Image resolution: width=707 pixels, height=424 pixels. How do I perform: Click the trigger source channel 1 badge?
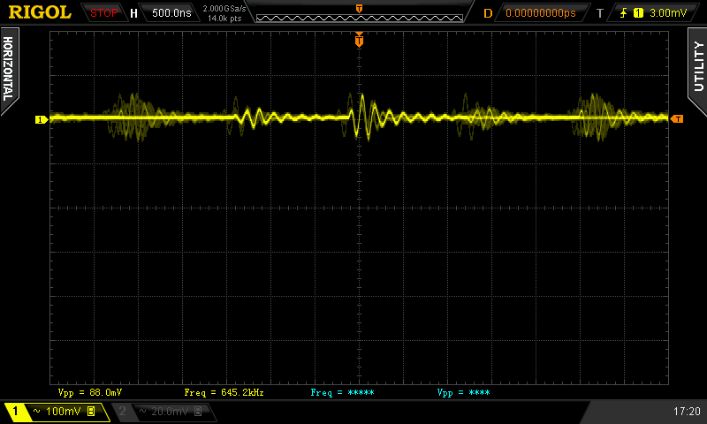tap(638, 13)
